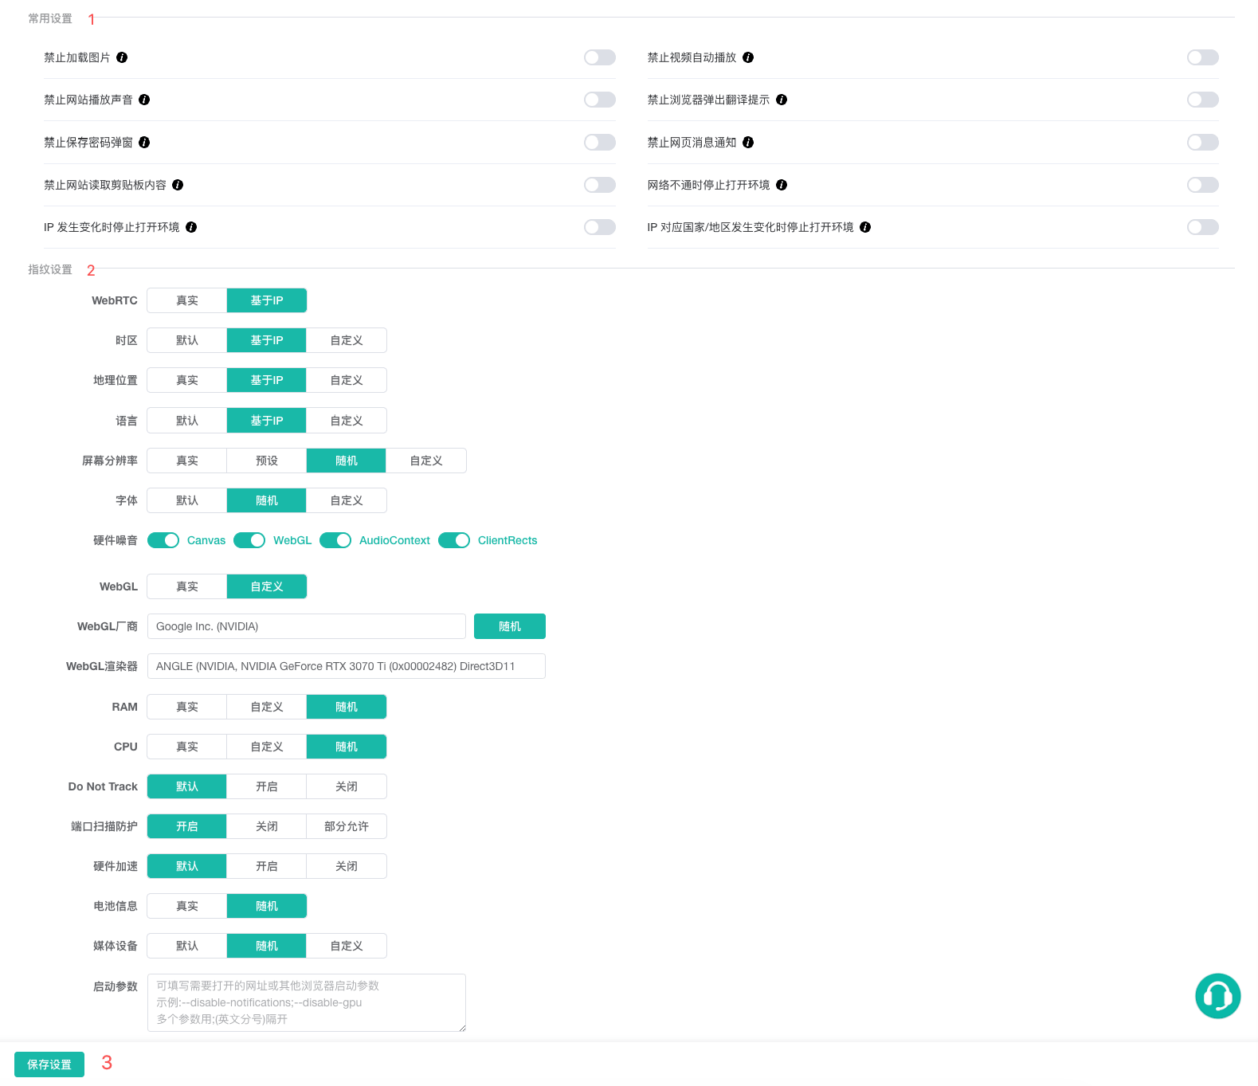Click info icon beside 禁止网站播放声音

pos(144,100)
